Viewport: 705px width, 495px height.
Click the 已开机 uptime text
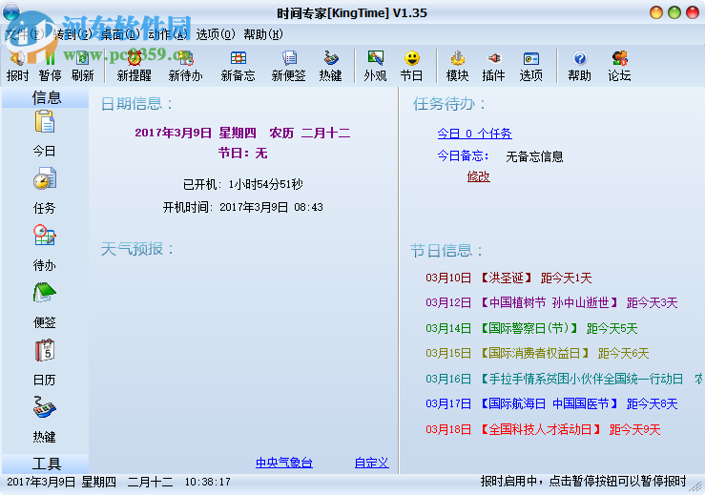pyautogui.click(x=243, y=184)
